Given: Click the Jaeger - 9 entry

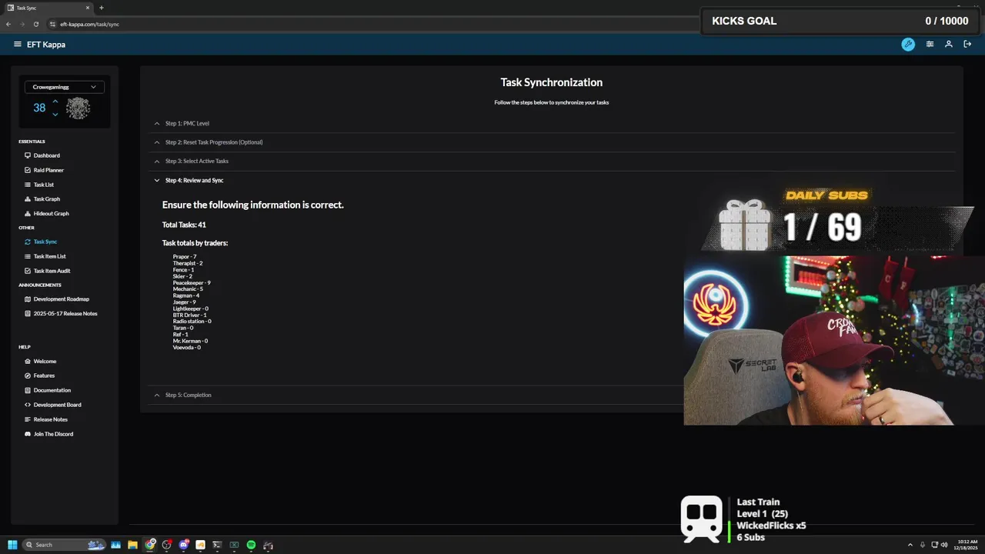Looking at the screenshot, I should [x=184, y=302].
